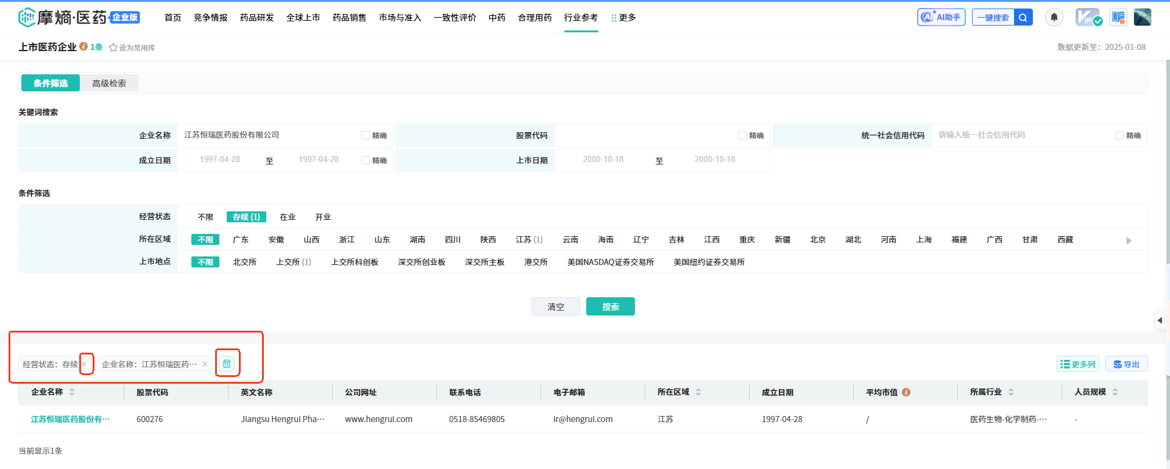Select 江苏 (1) region filter
This screenshot has width=1170, height=469.
[529, 239]
